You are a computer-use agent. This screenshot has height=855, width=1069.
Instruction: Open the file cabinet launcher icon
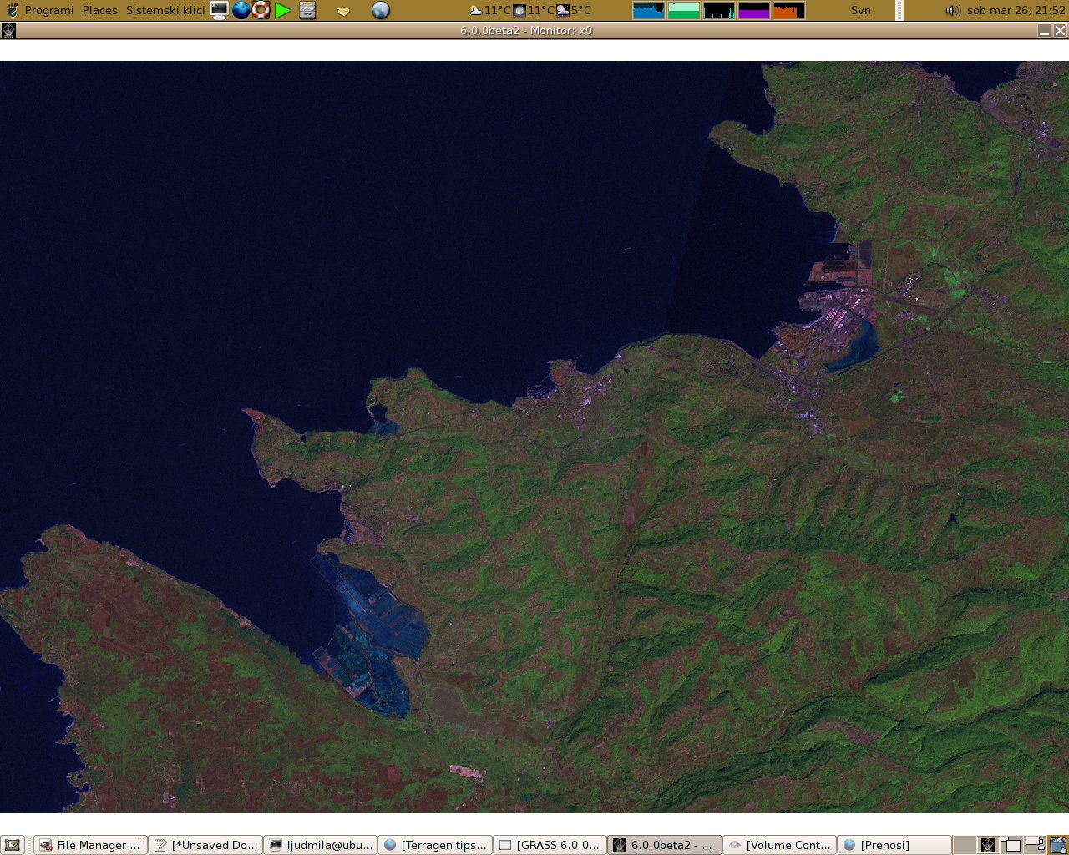(307, 10)
